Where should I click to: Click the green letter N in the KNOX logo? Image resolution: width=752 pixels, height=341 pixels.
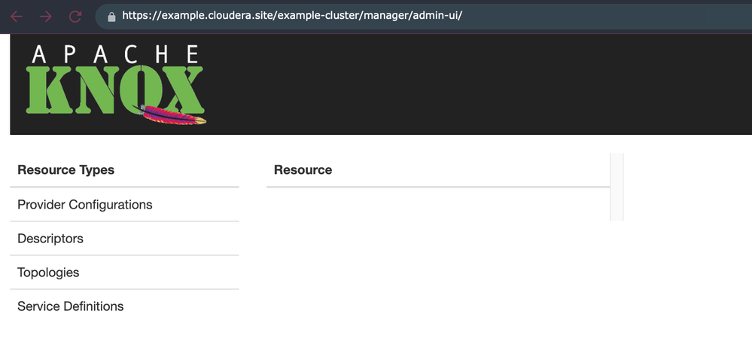point(97,90)
